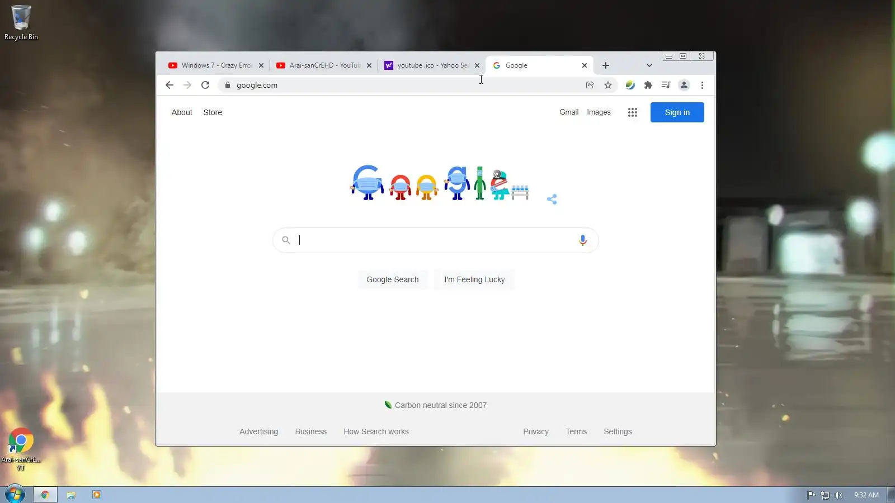This screenshot has width=895, height=503.
Task: Open the Google apps grid
Action: tap(633, 112)
